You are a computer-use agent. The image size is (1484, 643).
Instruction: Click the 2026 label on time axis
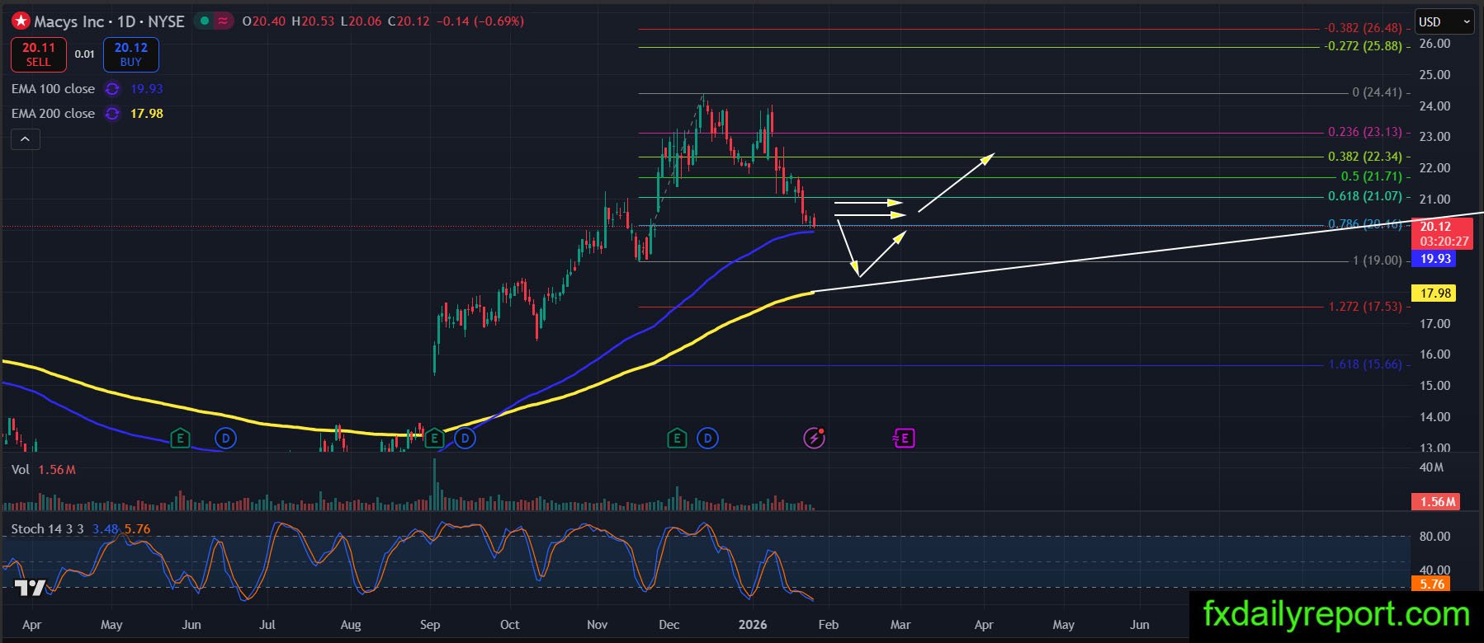753,625
